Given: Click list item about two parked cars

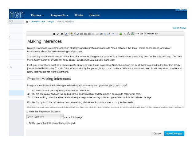Looking at the screenshot, I should coord(86,94).
